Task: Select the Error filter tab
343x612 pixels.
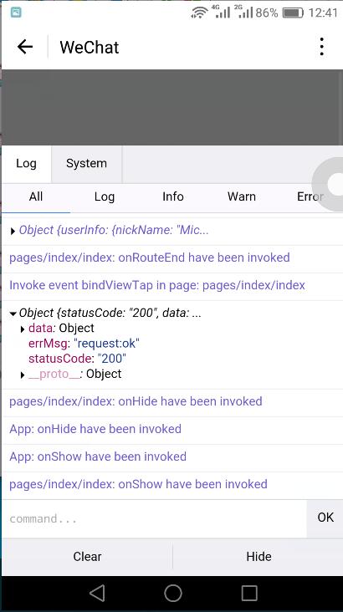Action: 310,196
